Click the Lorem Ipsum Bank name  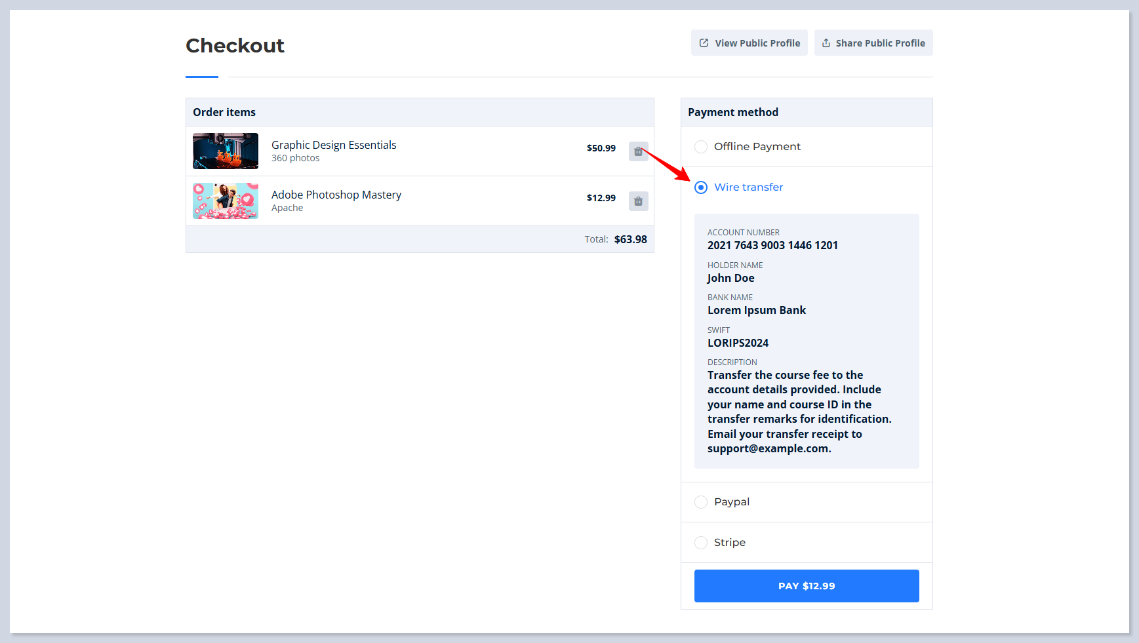tap(756, 310)
